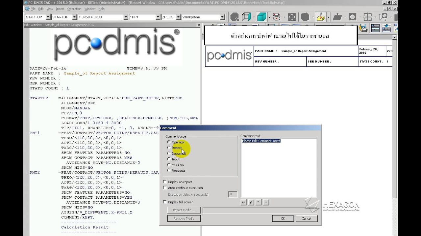Open the solid cube dropdown arrow

coord(269,17)
